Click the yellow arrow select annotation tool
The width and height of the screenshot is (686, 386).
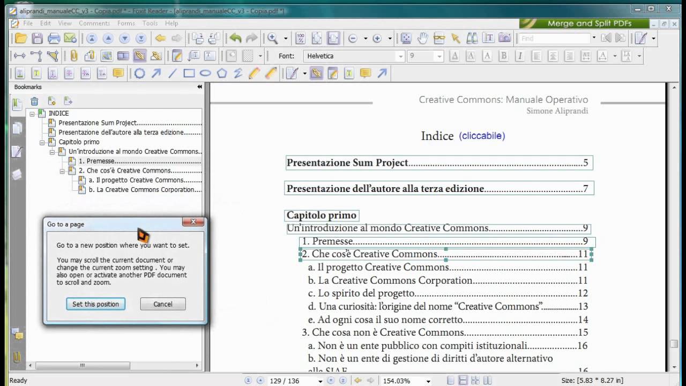coord(456,38)
